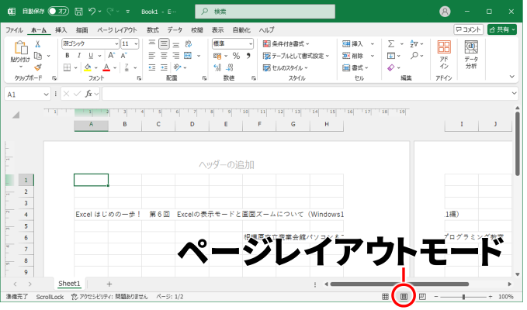Click the Share button
The height and width of the screenshot is (310, 527).
(x=502, y=29)
